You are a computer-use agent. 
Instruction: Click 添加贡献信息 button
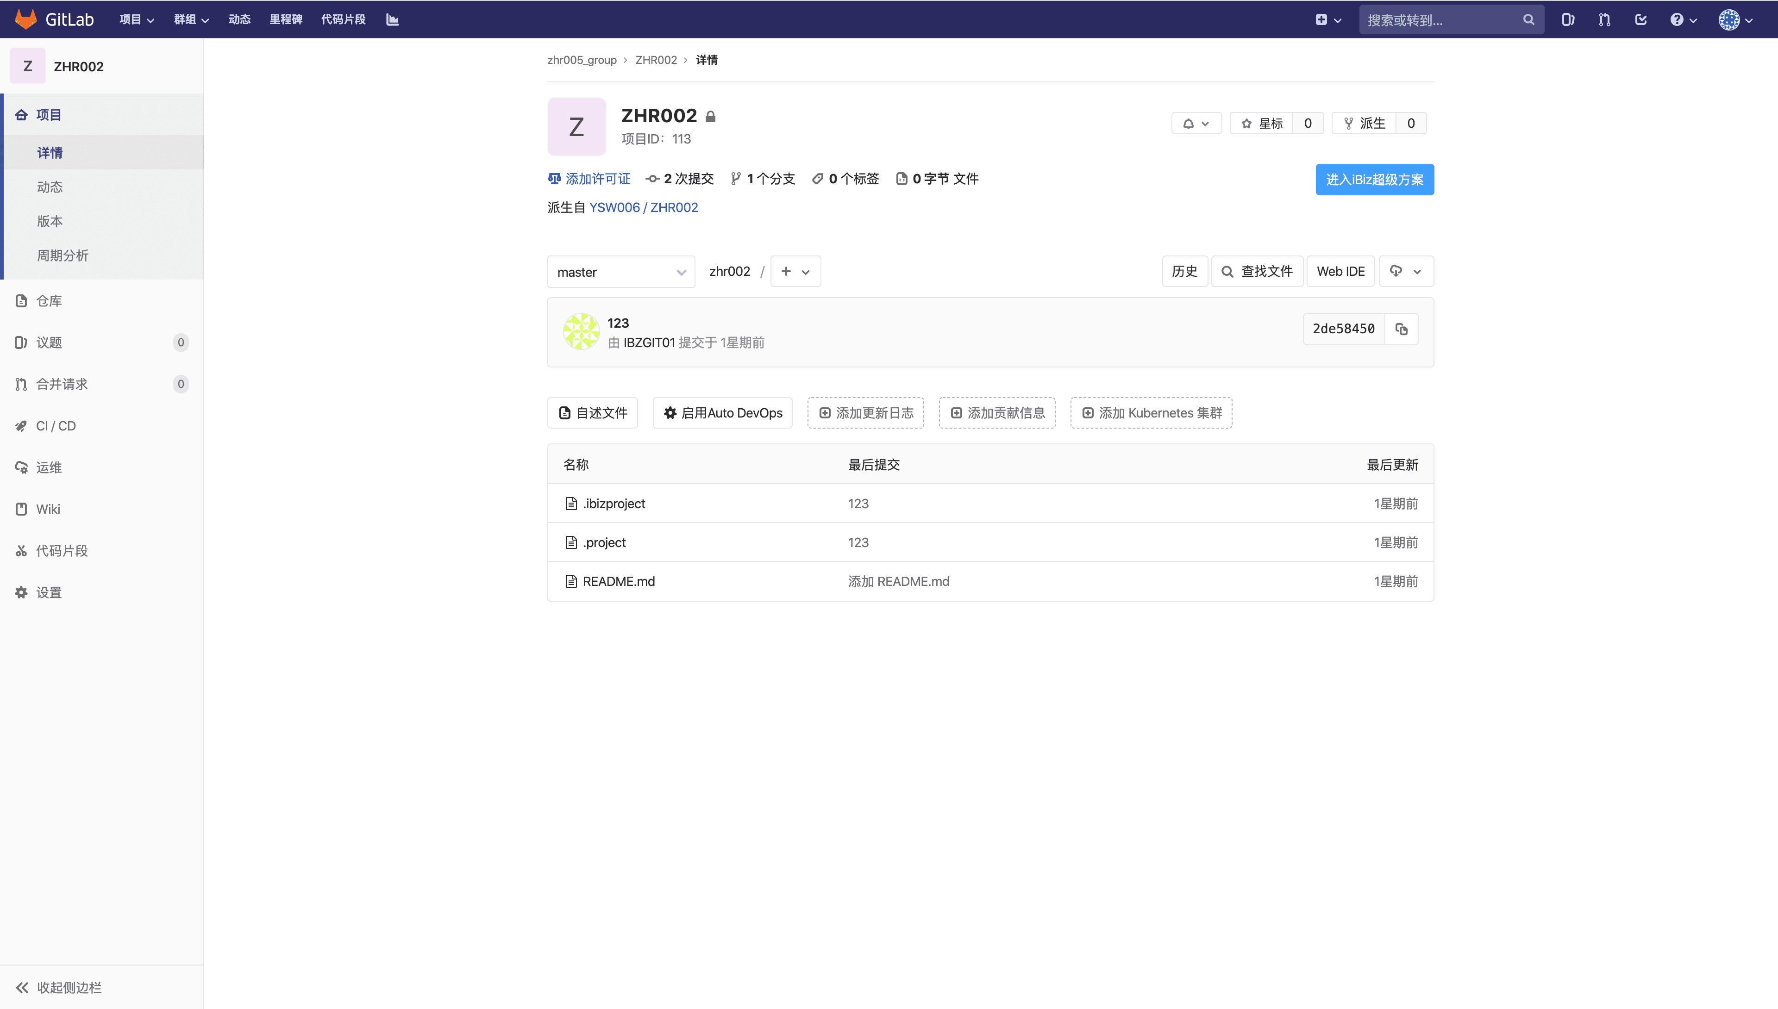coord(997,413)
